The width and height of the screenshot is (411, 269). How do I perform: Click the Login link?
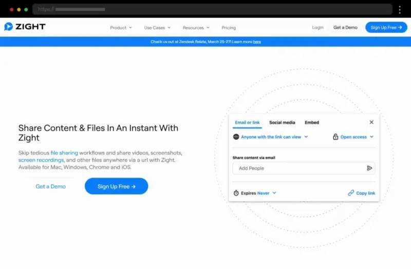pos(317,28)
